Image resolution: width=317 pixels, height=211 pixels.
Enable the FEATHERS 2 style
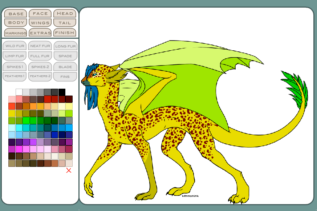tap(40, 76)
